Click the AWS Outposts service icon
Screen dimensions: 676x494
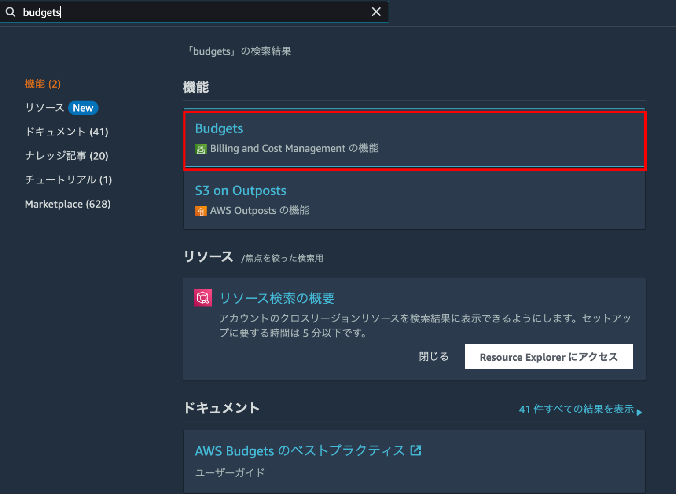pos(201,211)
